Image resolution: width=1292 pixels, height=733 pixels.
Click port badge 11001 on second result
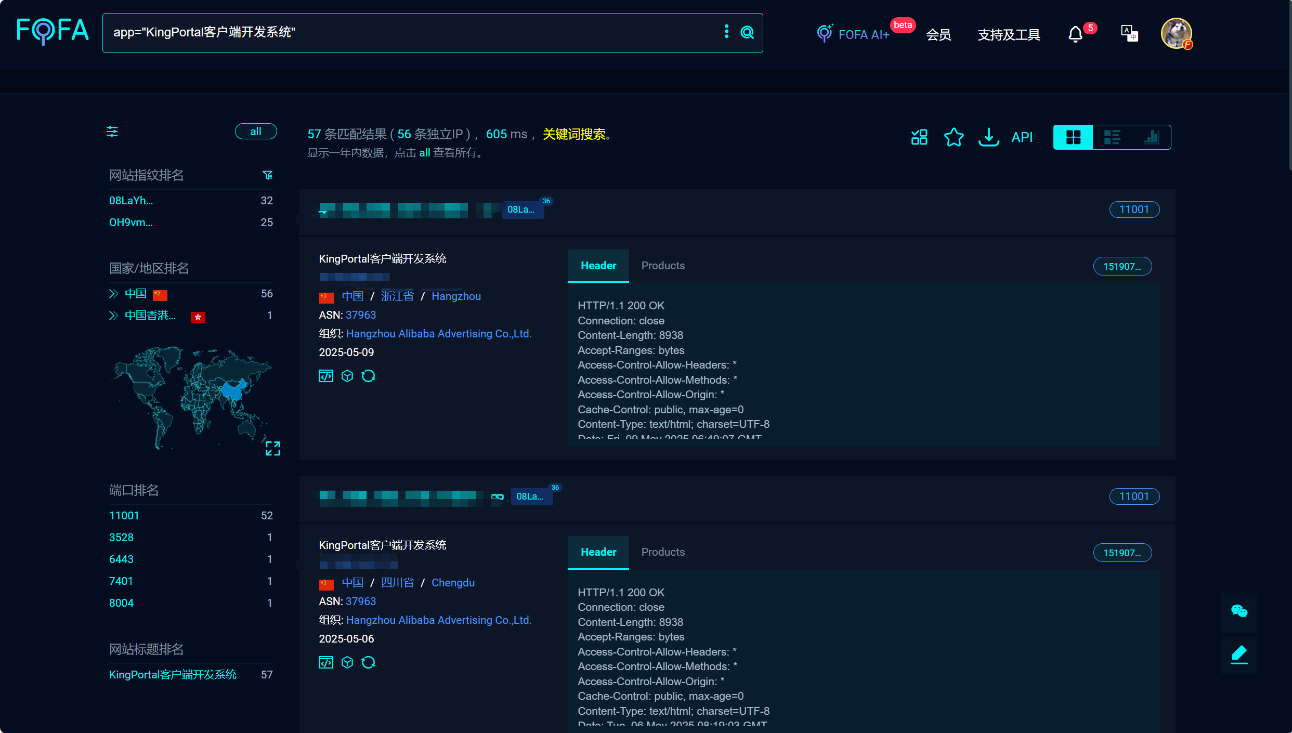coord(1134,496)
